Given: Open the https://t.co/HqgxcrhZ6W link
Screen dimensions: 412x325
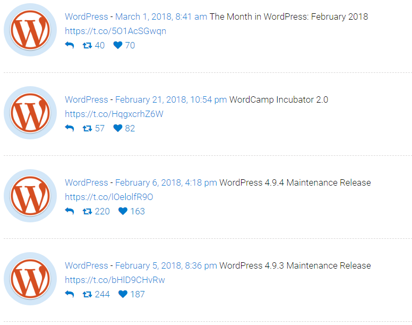Looking at the screenshot, I should [114, 114].
